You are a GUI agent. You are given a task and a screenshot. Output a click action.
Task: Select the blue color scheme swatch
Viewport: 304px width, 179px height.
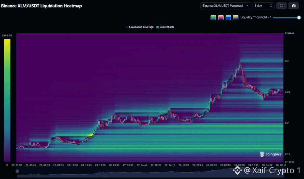point(228,18)
